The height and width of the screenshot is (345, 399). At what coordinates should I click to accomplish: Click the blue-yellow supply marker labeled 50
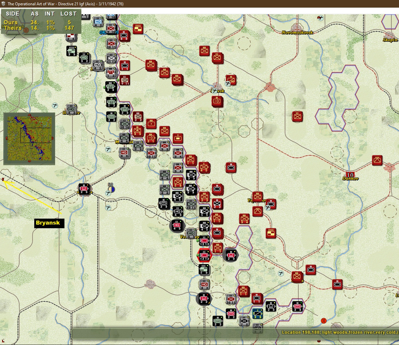pyautogui.click(x=111, y=188)
